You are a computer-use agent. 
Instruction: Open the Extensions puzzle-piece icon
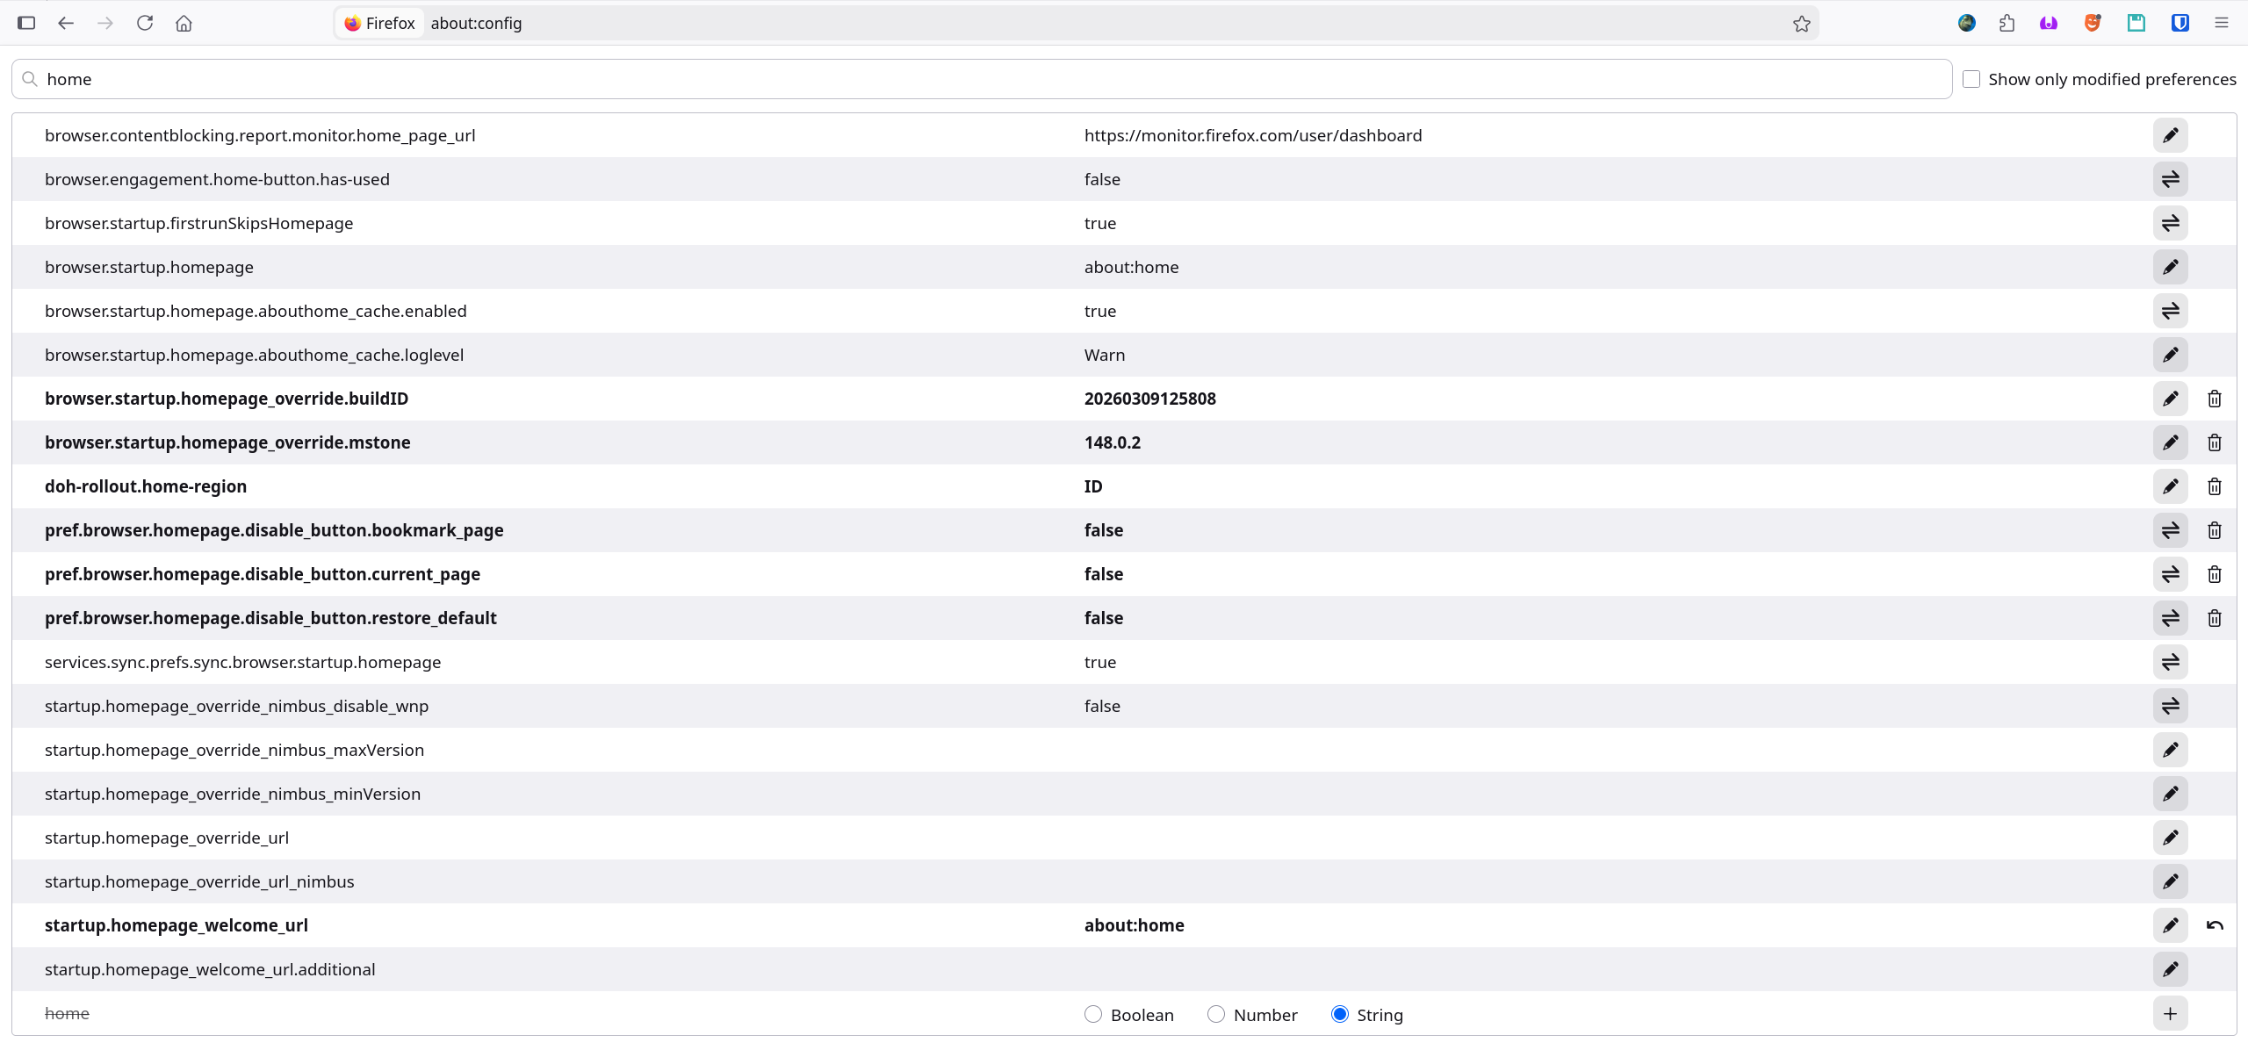pyautogui.click(x=2007, y=24)
